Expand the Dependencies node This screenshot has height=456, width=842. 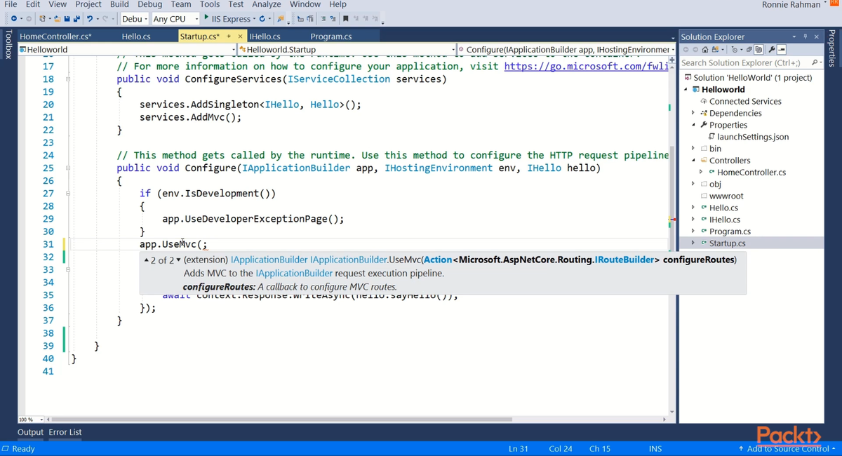693,113
